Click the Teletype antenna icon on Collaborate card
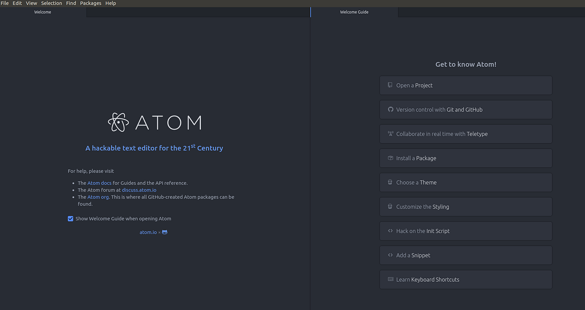 click(x=390, y=134)
